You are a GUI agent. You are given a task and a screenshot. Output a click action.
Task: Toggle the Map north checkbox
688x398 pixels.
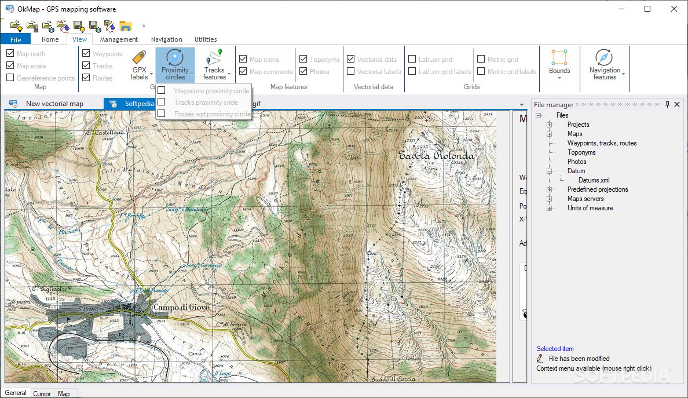coord(10,53)
